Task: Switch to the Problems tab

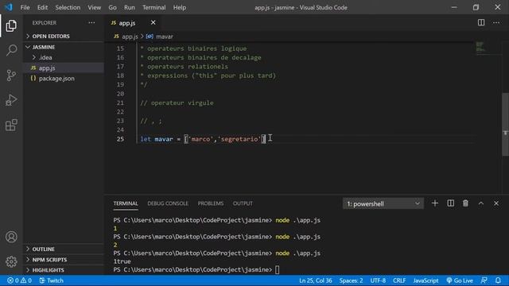Action: [211, 203]
